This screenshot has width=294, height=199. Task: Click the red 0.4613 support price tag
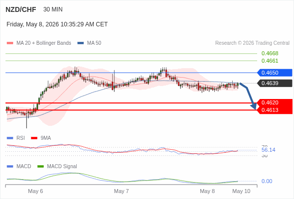[275, 110]
